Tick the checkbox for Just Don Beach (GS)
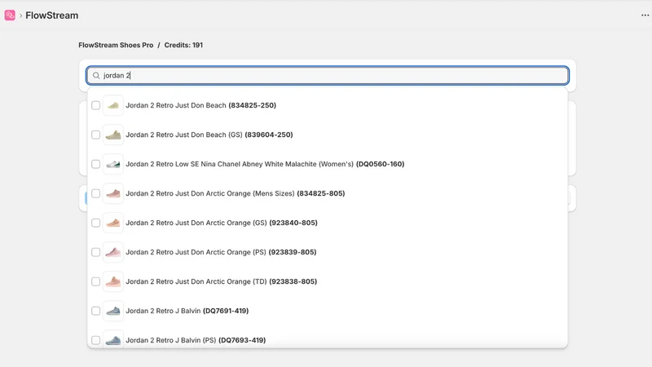This screenshot has height=367, width=652. pyautogui.click(x=95, y=135)
